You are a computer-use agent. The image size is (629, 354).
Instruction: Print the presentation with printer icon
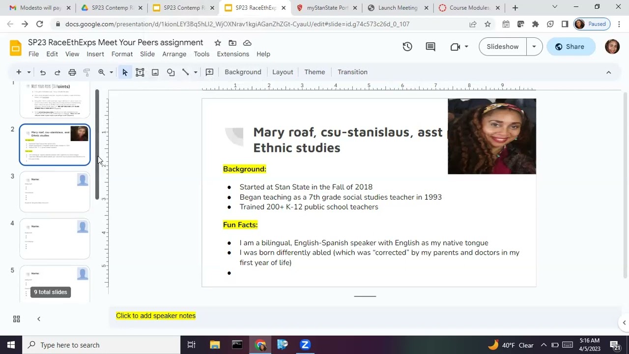tap(72, 72)
